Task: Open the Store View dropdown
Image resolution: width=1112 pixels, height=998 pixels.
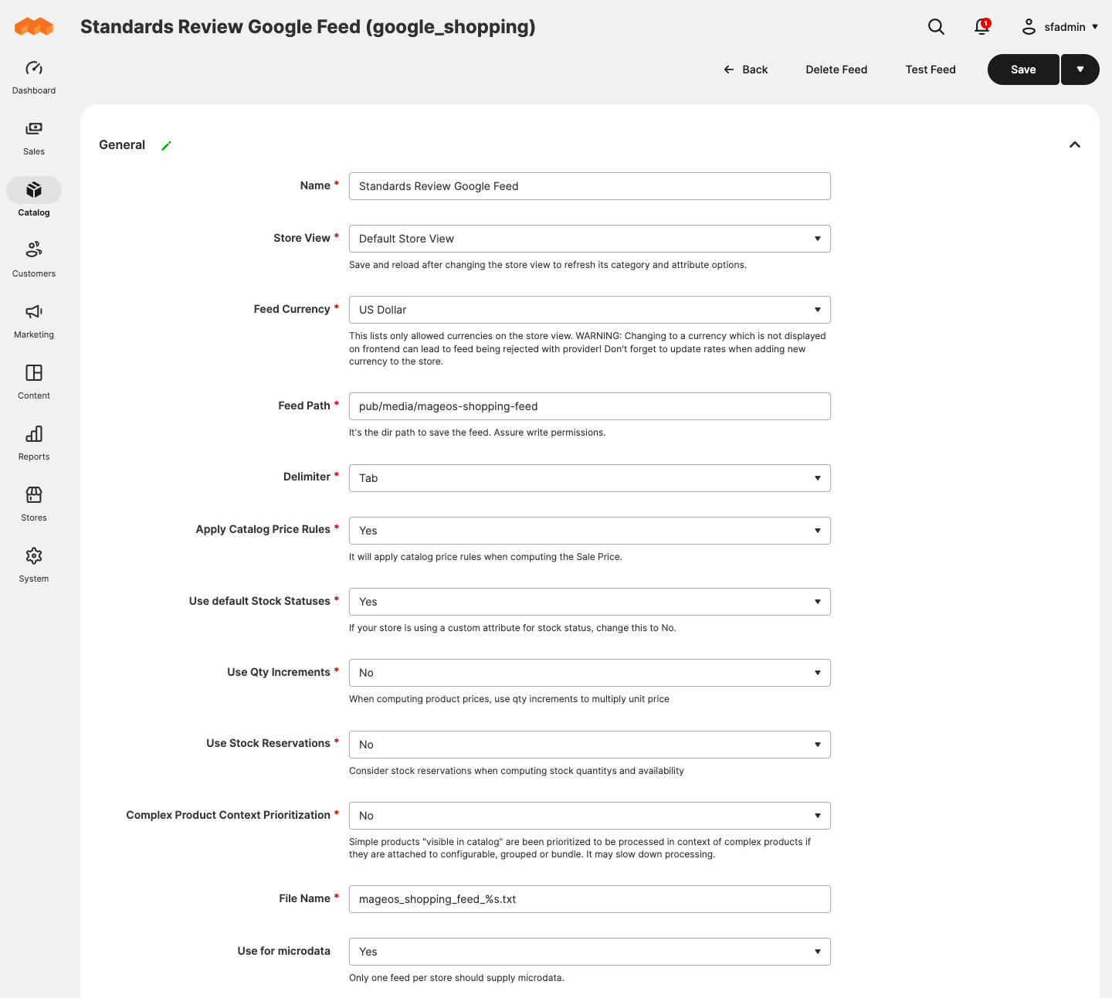Action: [x=590, y=239]
